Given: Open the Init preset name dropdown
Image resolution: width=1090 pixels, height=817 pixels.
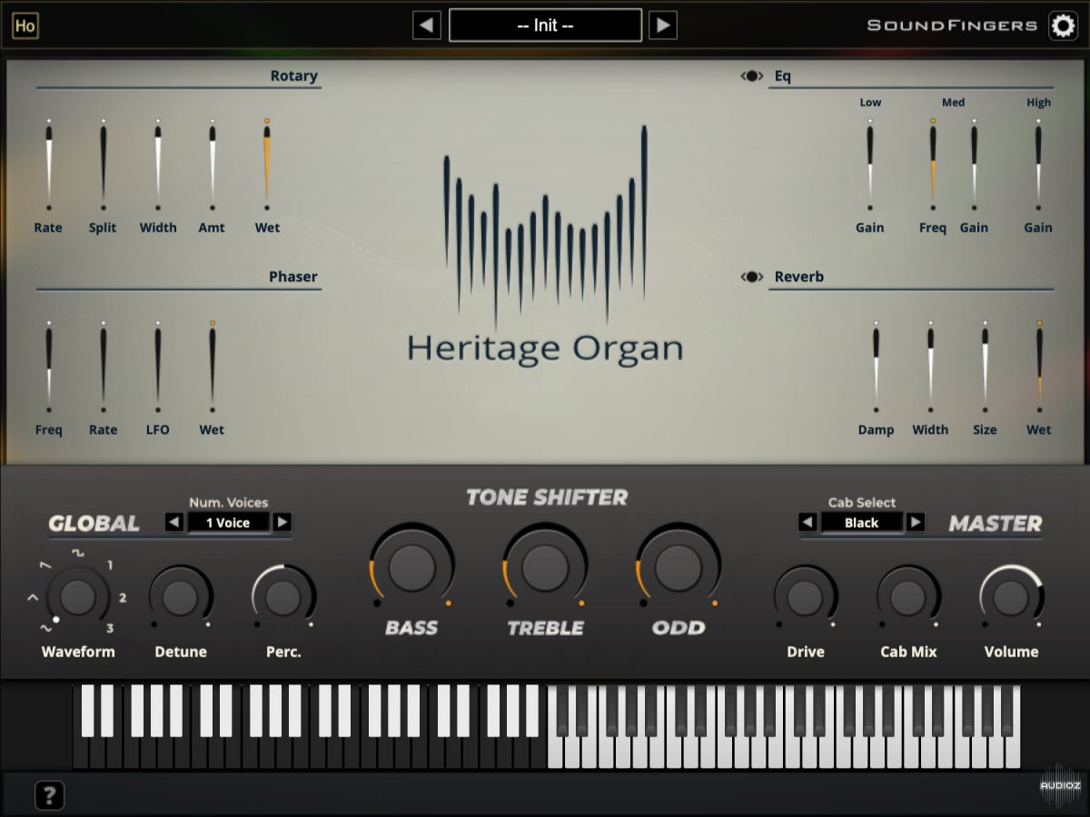Looking at the screenshot, I should tap(545, 25).
